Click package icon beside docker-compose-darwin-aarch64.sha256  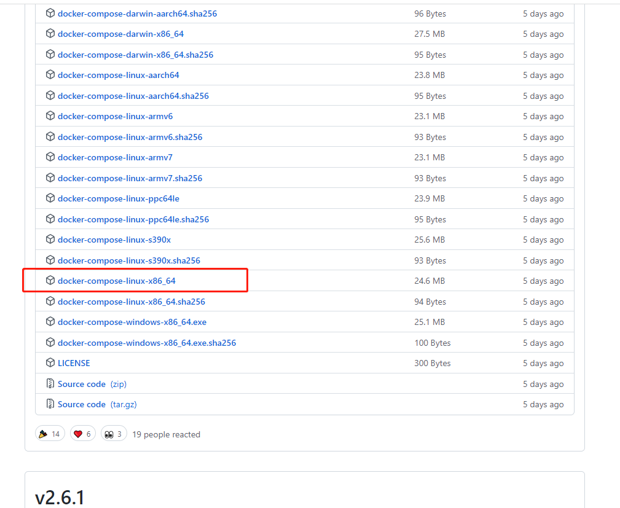50,13
